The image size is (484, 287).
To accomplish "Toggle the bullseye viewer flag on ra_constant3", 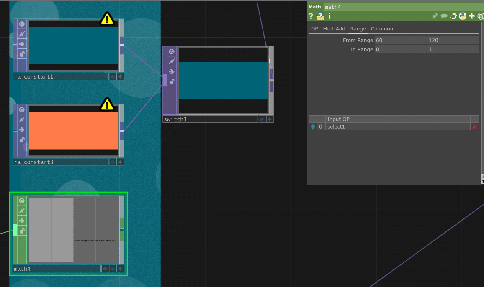I will click(x=22, y=109).
